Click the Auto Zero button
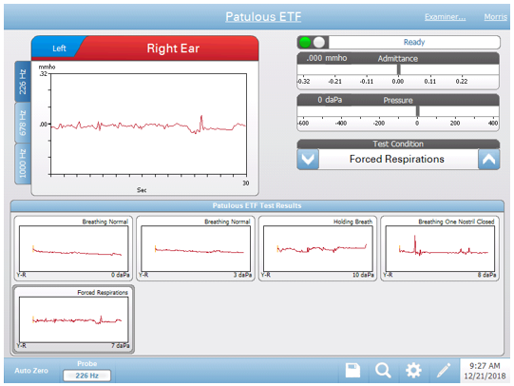514x386 pixels. tap(31, 371)
